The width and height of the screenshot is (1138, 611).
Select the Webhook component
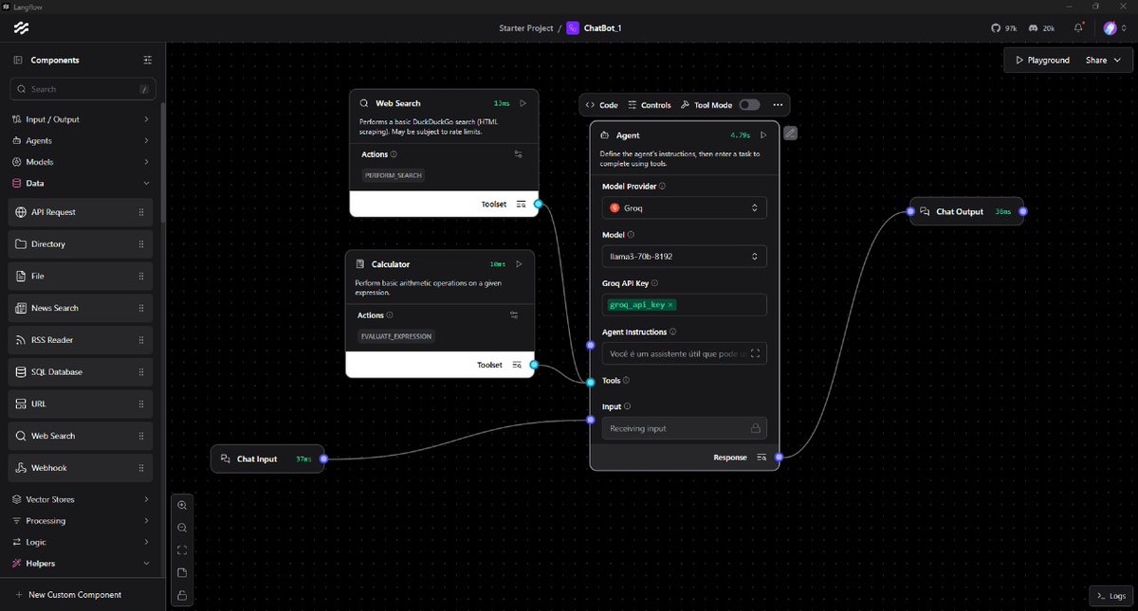[81, 468]
